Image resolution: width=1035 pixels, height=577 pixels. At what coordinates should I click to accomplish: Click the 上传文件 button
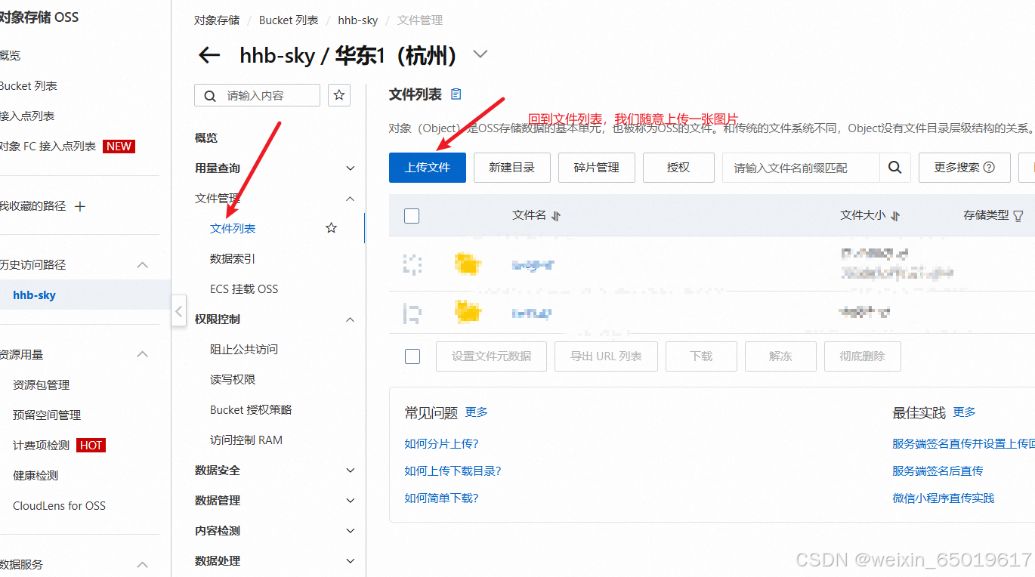click(427, 168)
